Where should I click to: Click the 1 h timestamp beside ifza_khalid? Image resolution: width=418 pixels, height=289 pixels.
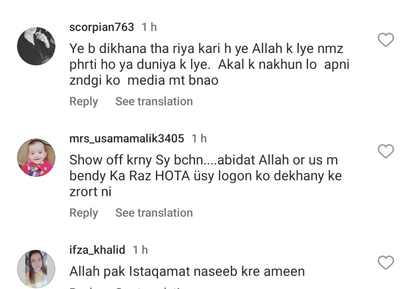coord(140,250)
